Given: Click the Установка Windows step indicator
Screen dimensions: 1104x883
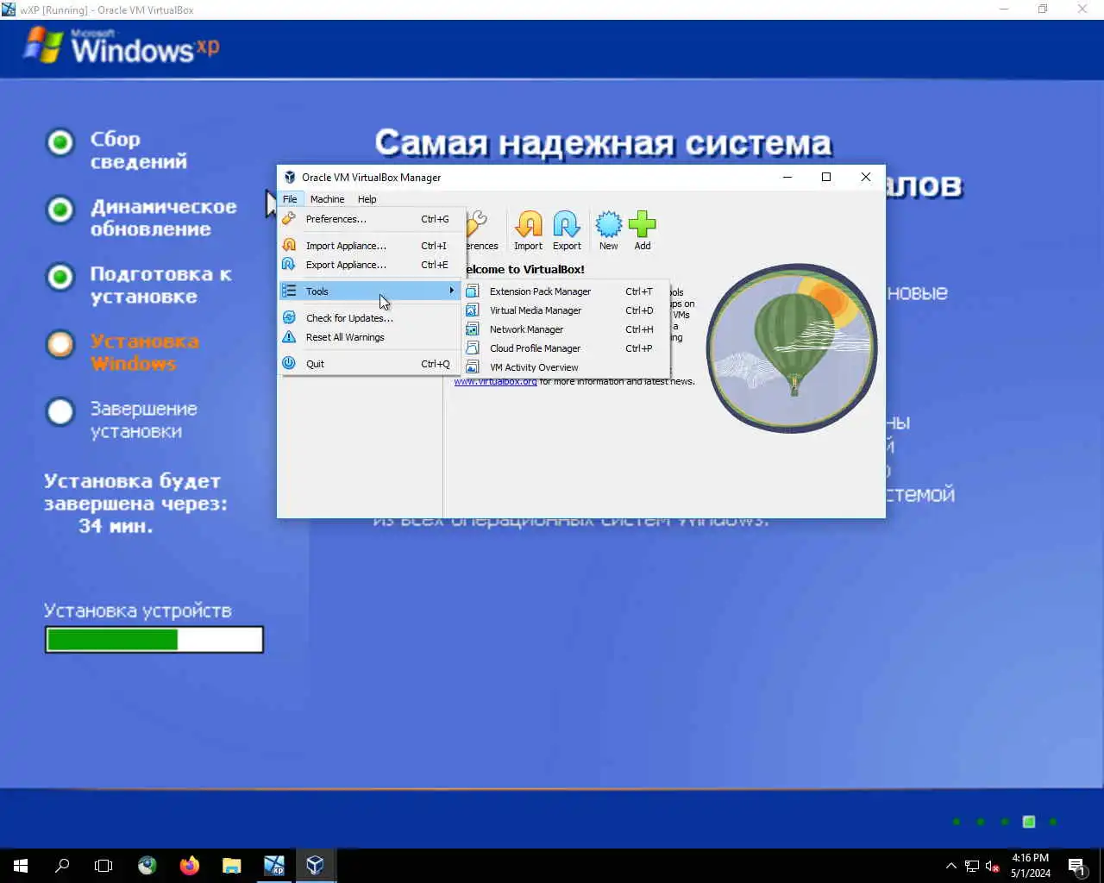Looking at the screenshot, I should pyautogui.click(x=60, y=344).
